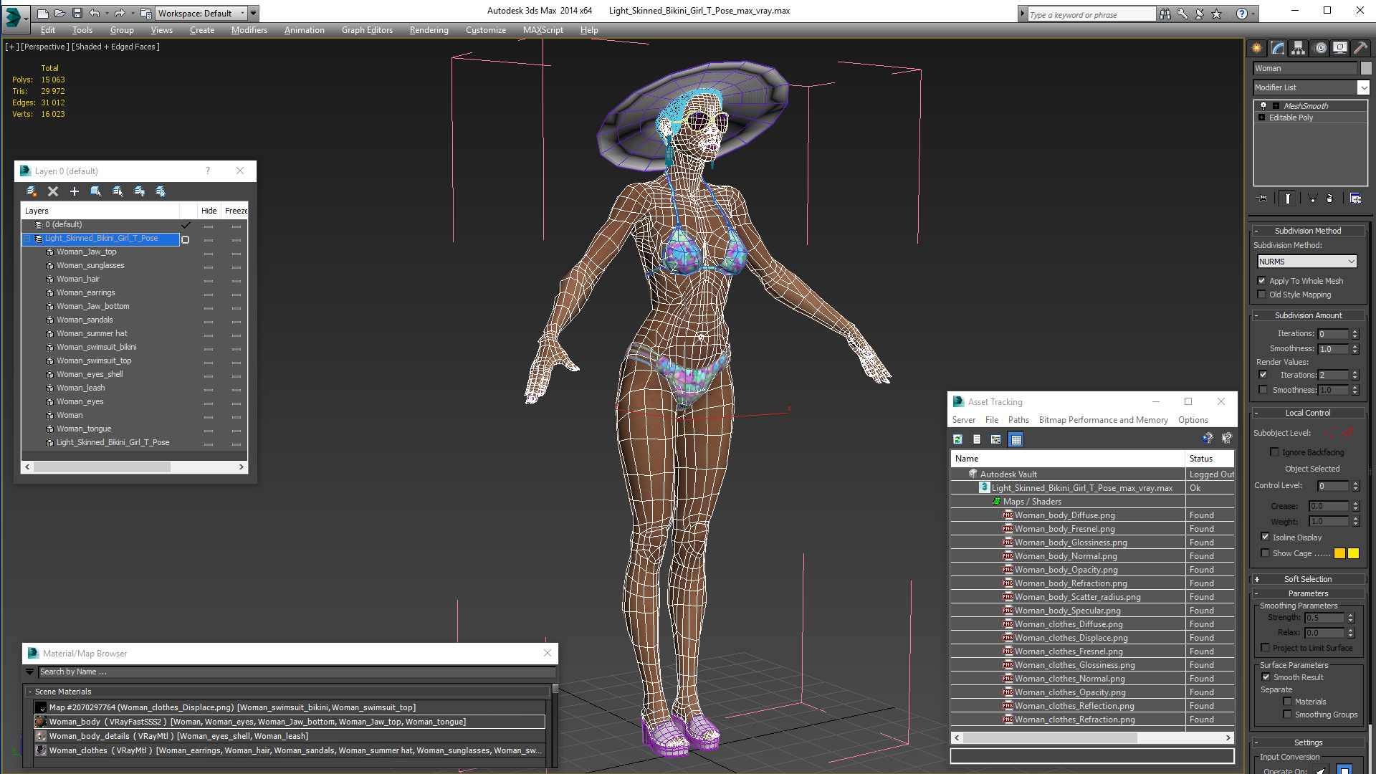Click the object color swatch beside Woman name
Viewport: 1376px width, 774px height.
pos(1366,68)
